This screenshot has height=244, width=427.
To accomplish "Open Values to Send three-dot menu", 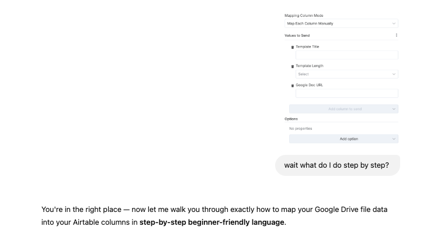I will [x=396, y=36].
